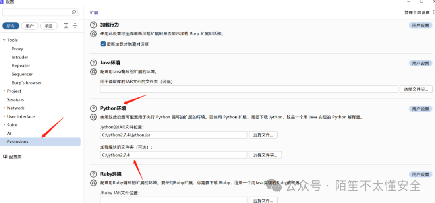Click the Jython JAR location field
The width and height of the screenshot is (435, 203).
click(x=174, y=135)
